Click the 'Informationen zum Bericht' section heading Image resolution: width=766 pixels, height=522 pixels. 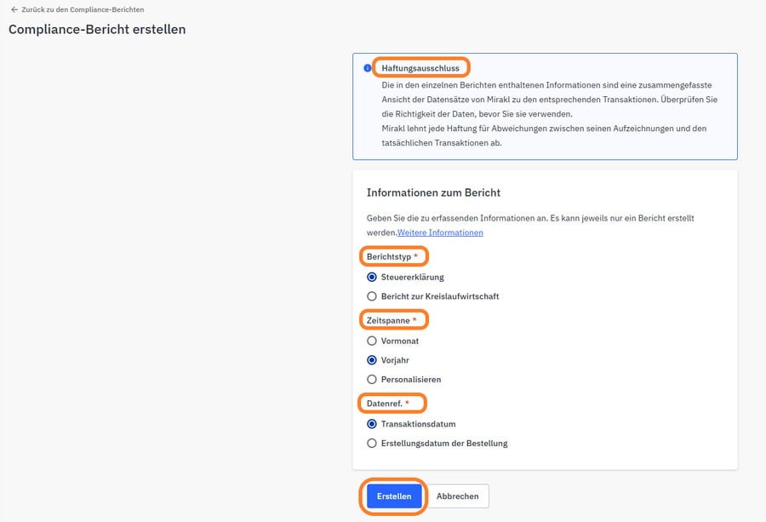433,192
